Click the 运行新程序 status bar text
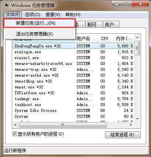 15,150
